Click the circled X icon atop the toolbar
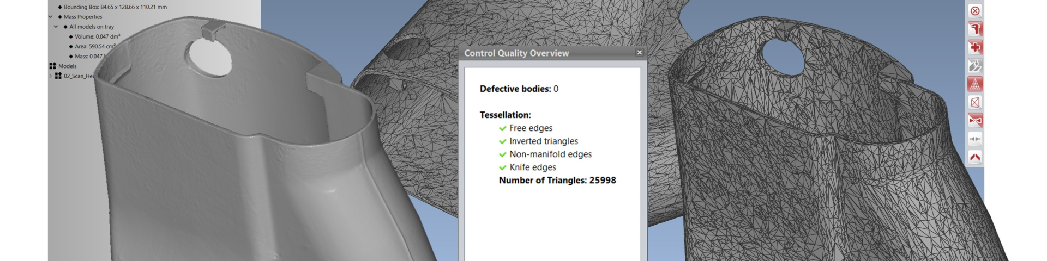The image size is (1047, 261). [x=975, y=11]
